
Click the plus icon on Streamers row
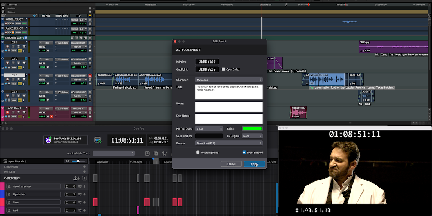coord(85,167)
